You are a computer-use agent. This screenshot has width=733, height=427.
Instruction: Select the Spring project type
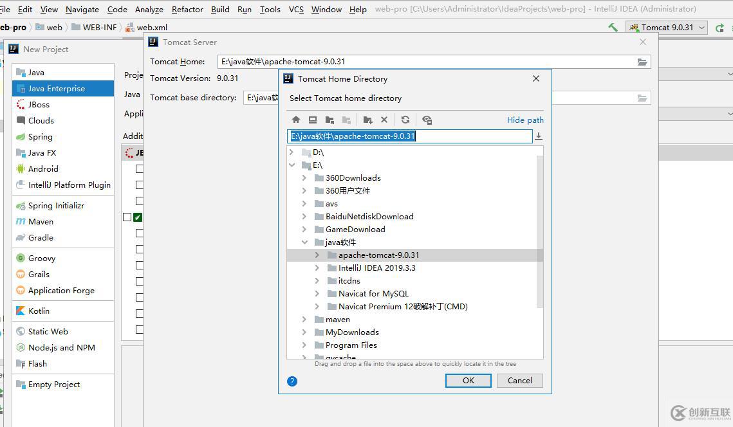point(63,137)
